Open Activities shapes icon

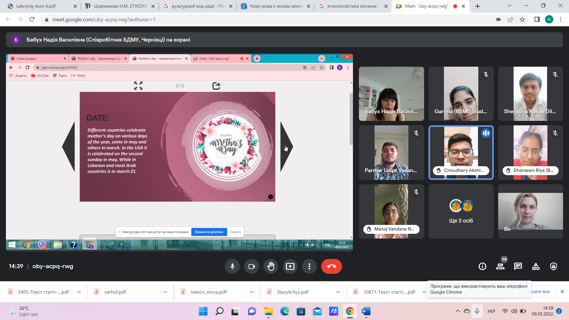point(536,266)
